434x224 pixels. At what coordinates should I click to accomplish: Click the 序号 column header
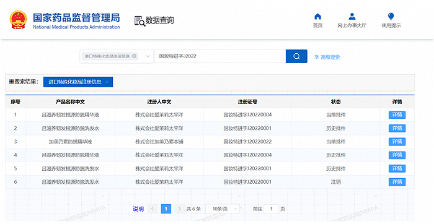(x=15, y=102)
